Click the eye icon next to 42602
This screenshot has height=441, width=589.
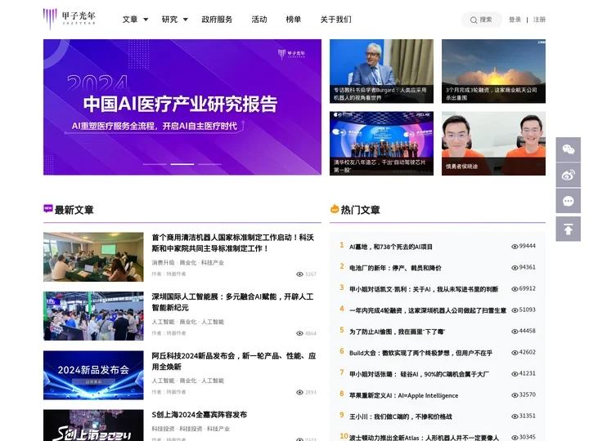(x=515, y=353)
